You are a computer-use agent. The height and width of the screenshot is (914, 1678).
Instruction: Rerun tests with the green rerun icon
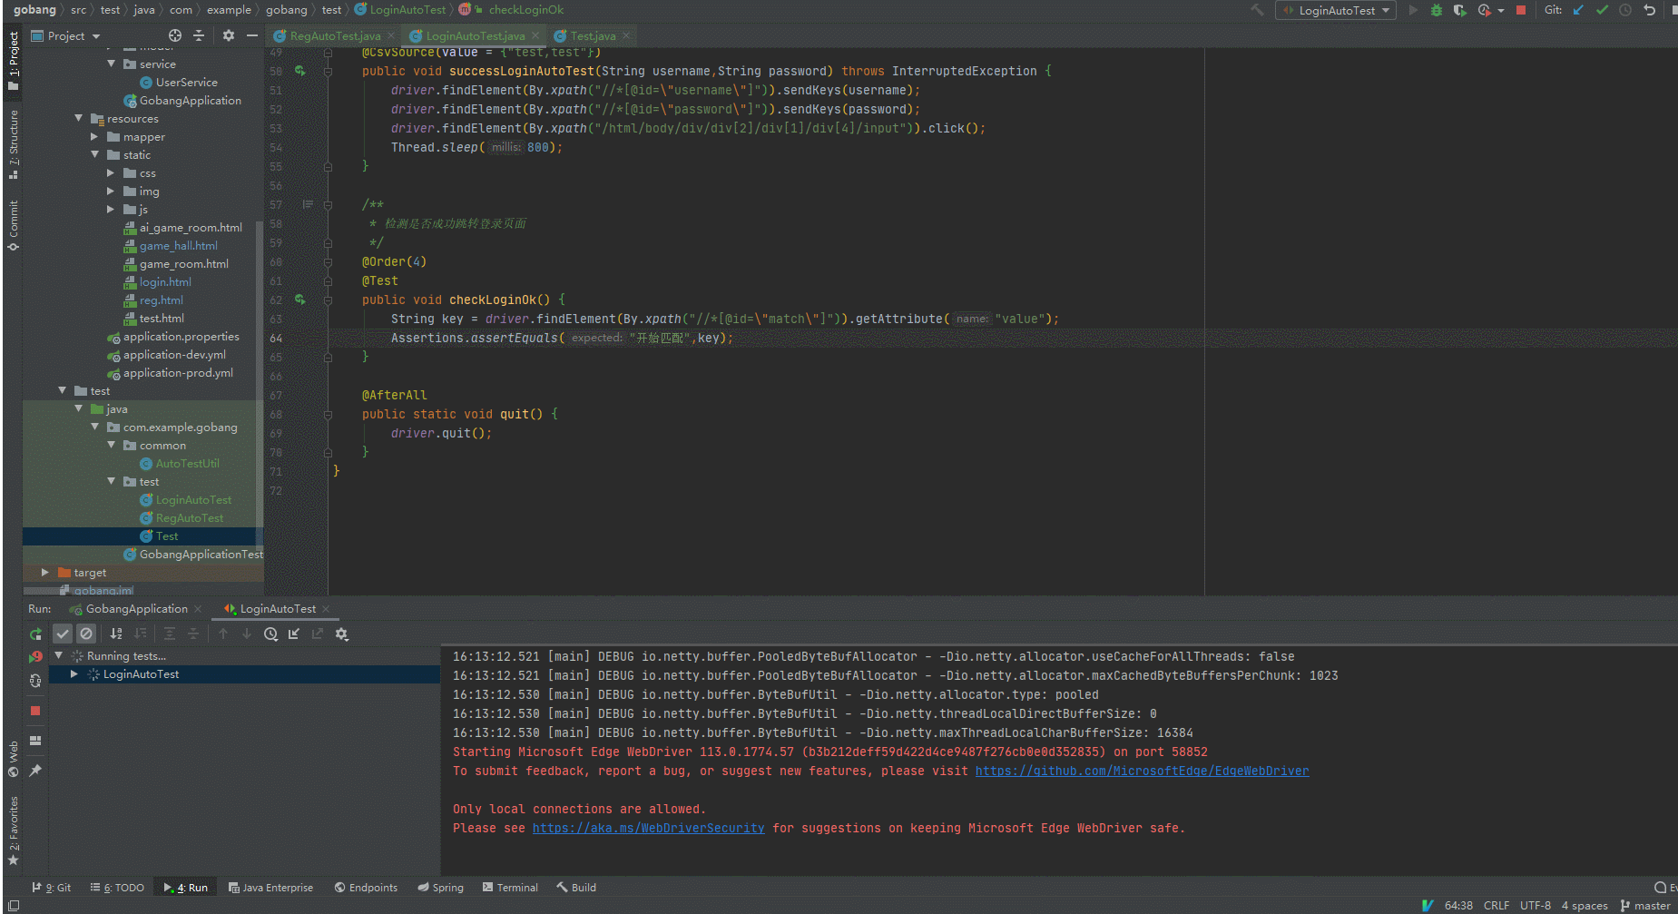[x=35, y=634]
